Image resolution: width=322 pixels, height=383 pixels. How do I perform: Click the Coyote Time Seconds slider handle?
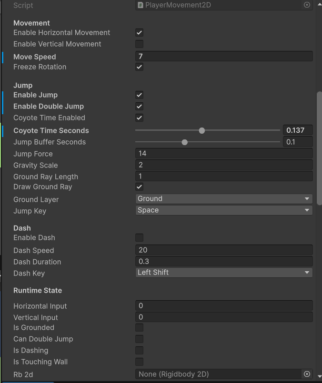point(201,130)
